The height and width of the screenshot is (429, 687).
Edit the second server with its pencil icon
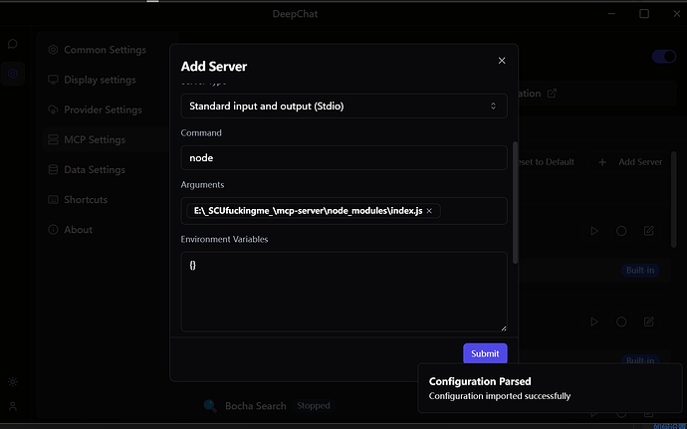649,322
